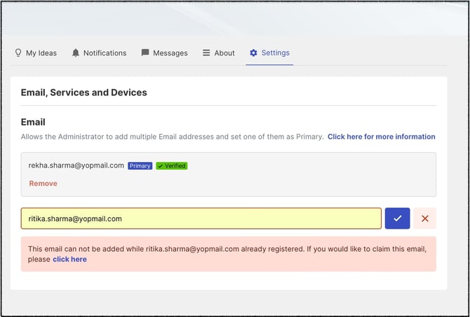Cancel adding the email with the red X

click(424, 218)
